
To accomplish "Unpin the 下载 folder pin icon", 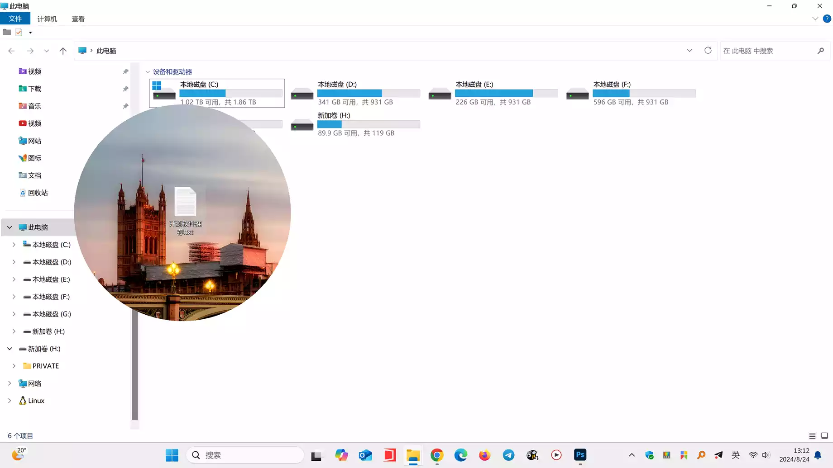I will [x=125, y=89].
